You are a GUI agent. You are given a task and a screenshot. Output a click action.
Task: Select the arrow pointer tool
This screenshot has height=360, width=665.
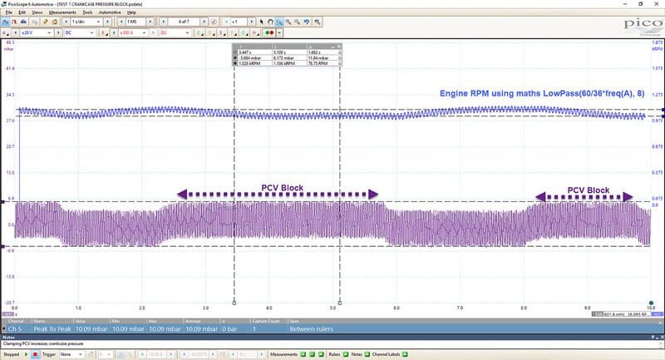click(x=261, y=22)
